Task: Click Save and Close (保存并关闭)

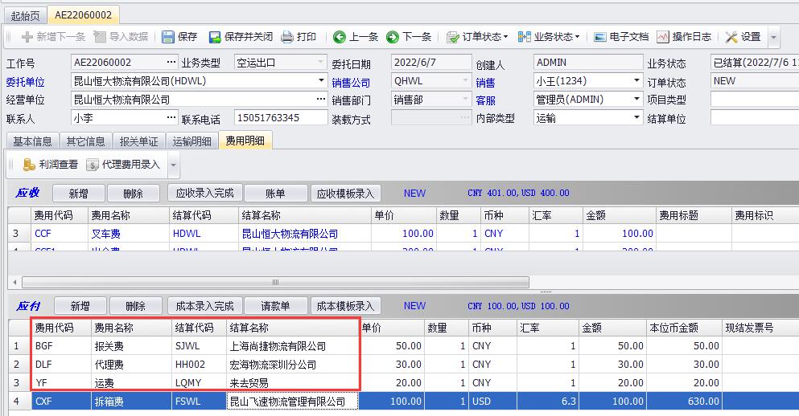Action: coord(241,37)
